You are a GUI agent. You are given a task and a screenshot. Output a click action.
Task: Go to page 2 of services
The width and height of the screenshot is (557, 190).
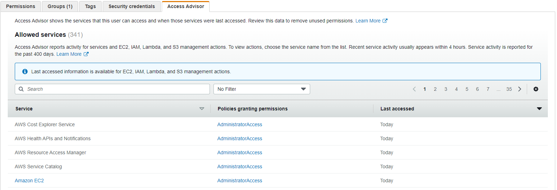click(435, 89)
